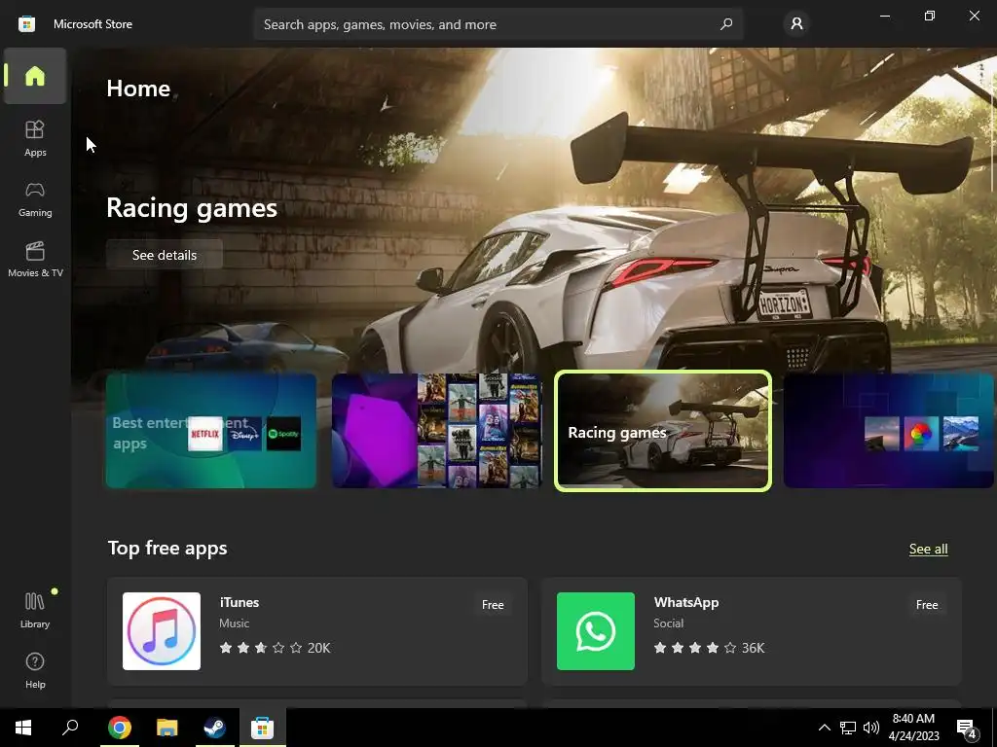Open taskbar search
This screenshot has width=997, height=747.
(x=70, y=728)
